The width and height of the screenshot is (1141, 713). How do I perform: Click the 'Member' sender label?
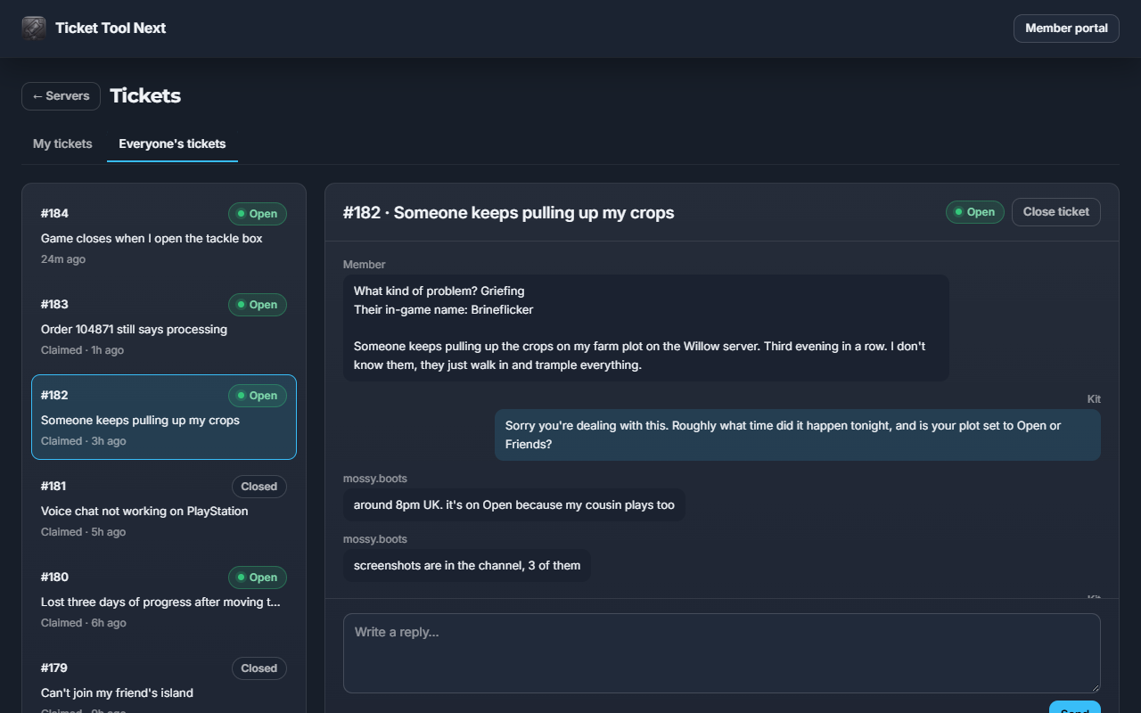[365, 265]
